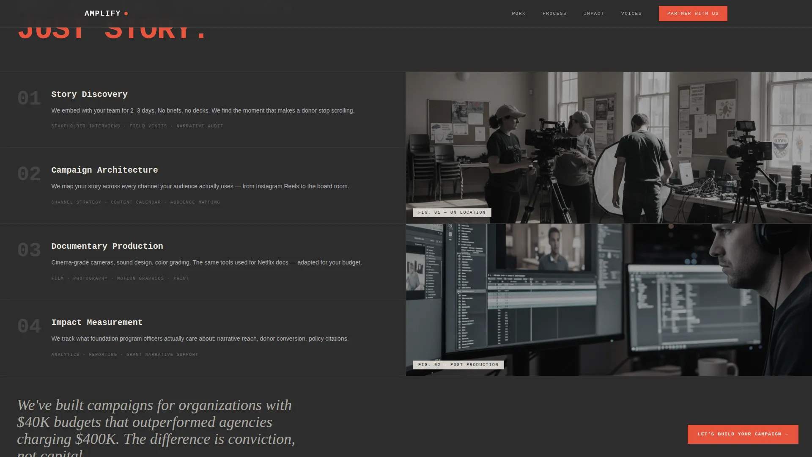
Task: Click the Reporting tag
Action: coord(103,355)
